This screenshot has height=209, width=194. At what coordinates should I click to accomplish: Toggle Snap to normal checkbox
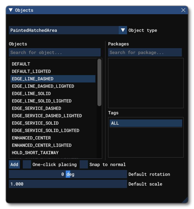84,165
